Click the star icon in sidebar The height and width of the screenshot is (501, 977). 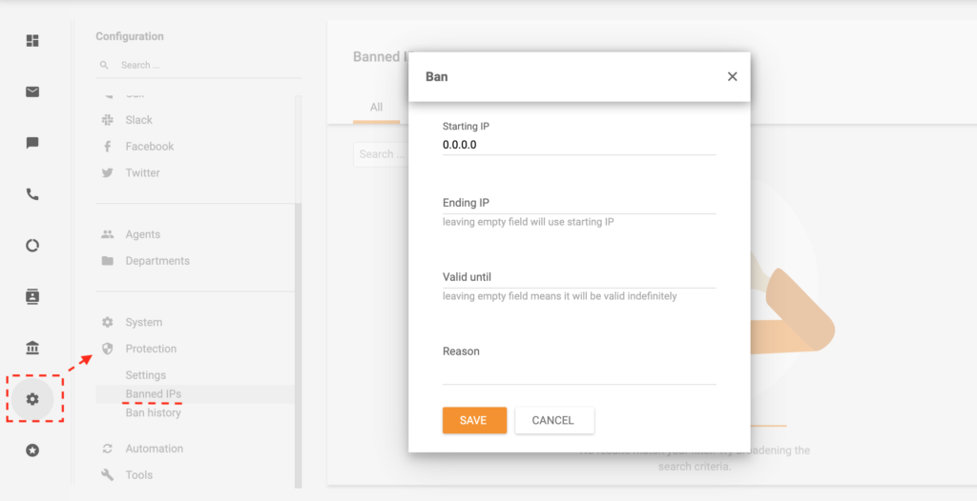click(32, 451)
